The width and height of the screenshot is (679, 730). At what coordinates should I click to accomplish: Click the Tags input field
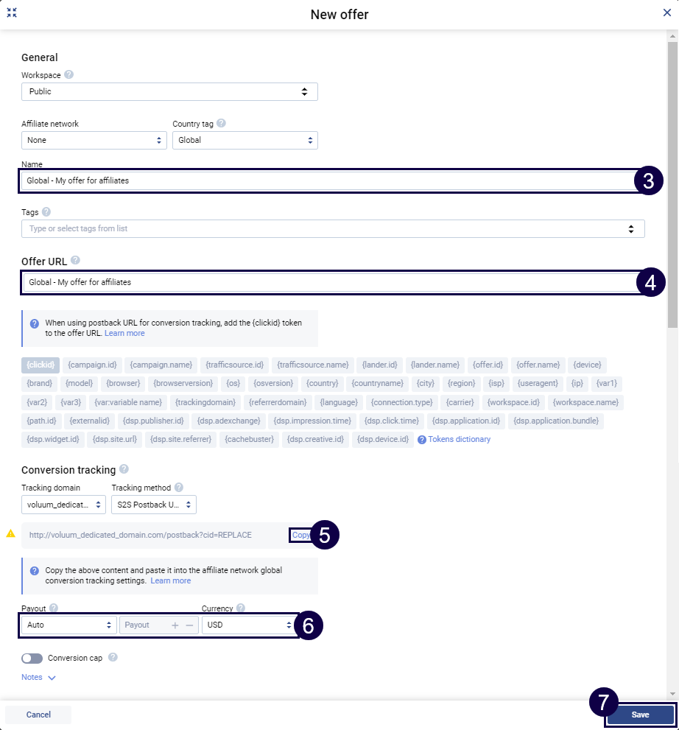tap(324, 228)
